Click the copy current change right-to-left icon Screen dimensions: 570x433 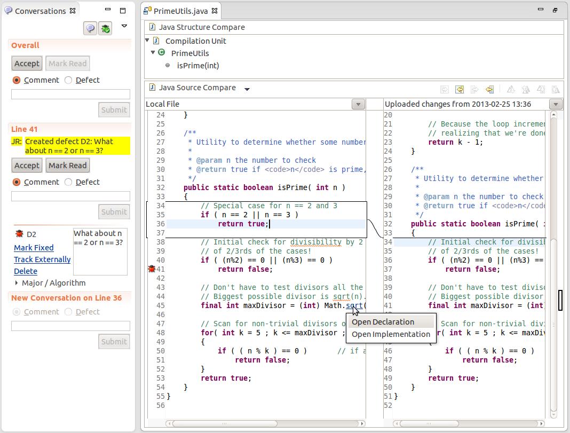489,89
